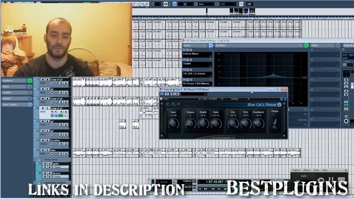Record-enable the bajo track
Screen dimensions: 354x199
(x=52, y=154)
